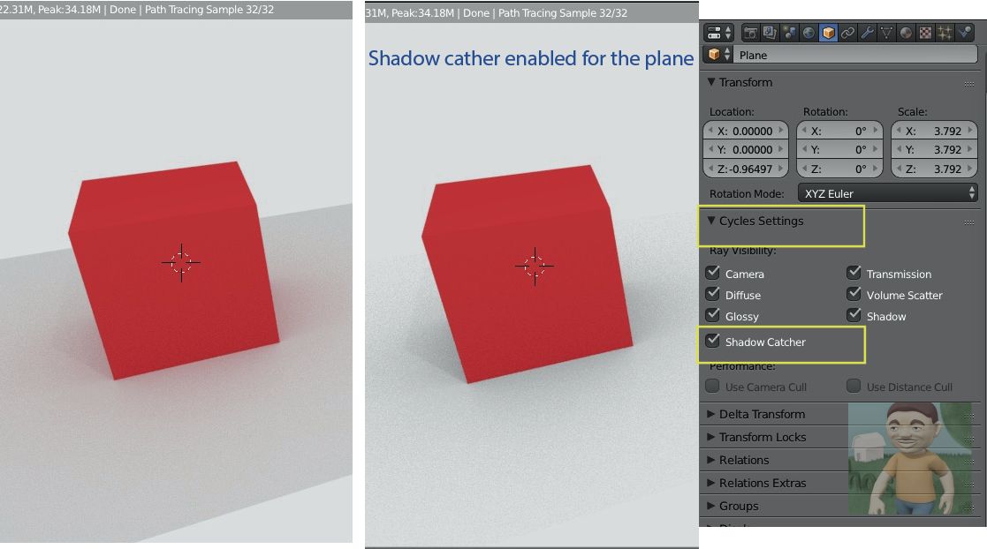Click the Ray Visibility label
The image size is (987, 549).
pos(743,251)
